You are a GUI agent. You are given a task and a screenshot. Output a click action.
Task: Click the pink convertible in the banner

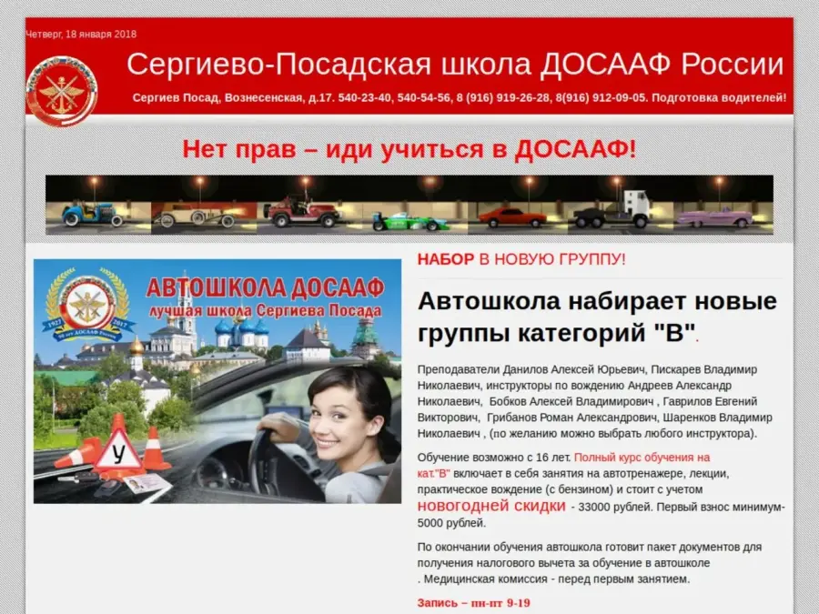(714, 217)
